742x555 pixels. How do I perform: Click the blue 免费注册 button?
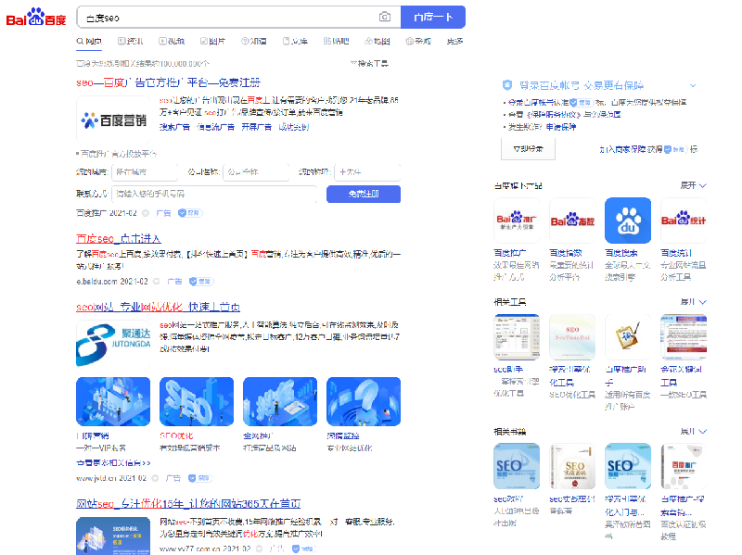(x=364, y=194)
